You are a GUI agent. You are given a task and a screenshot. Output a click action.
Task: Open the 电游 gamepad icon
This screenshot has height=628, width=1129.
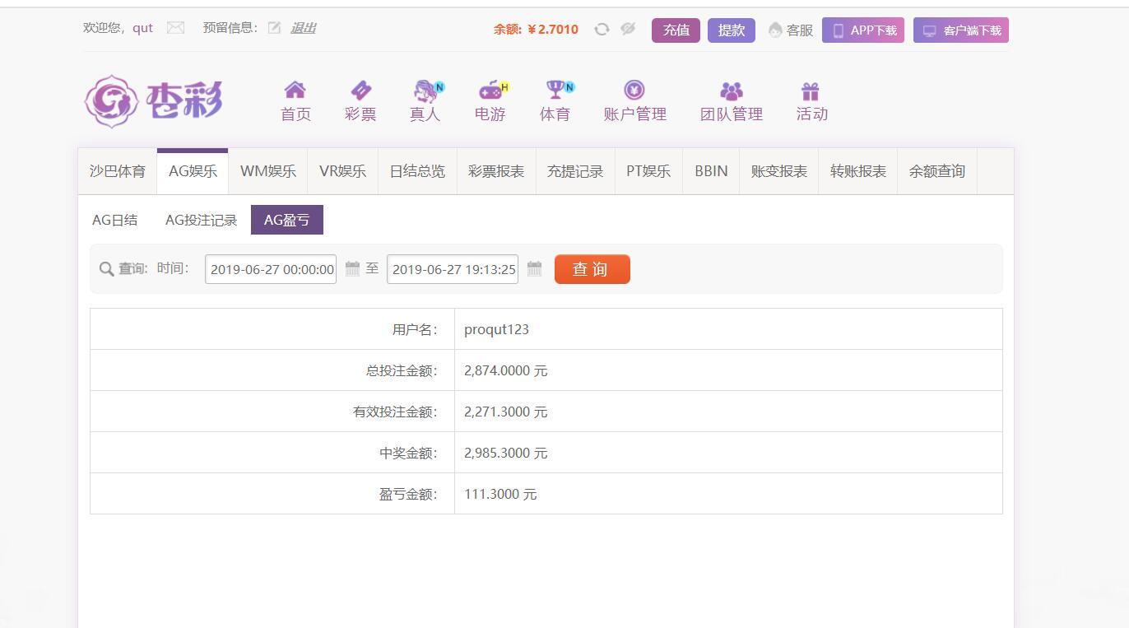(490, 90)
